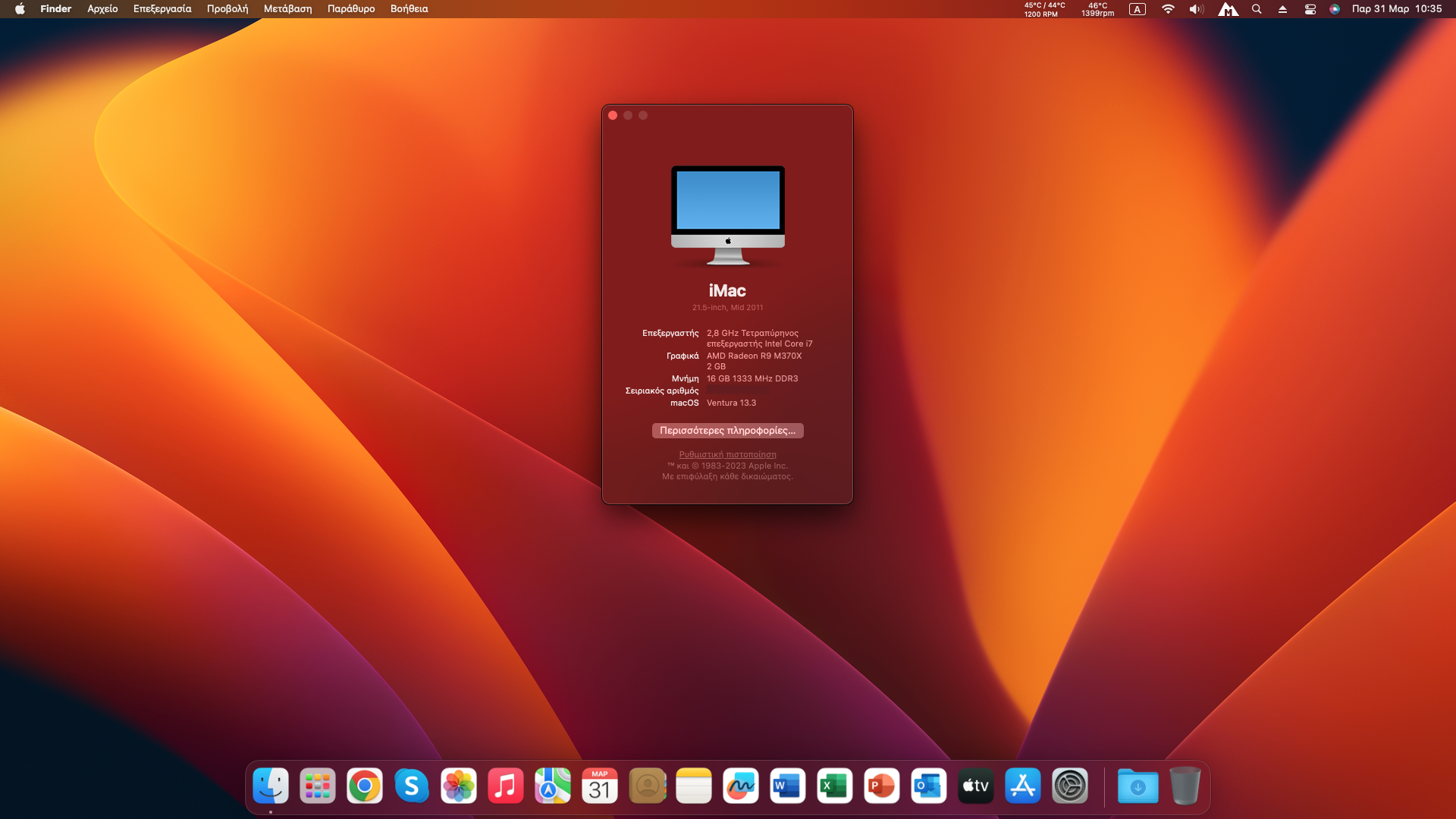This screenshot has height=819, width=1456.
Task: Open the Photos app icon
Action: 459,786
